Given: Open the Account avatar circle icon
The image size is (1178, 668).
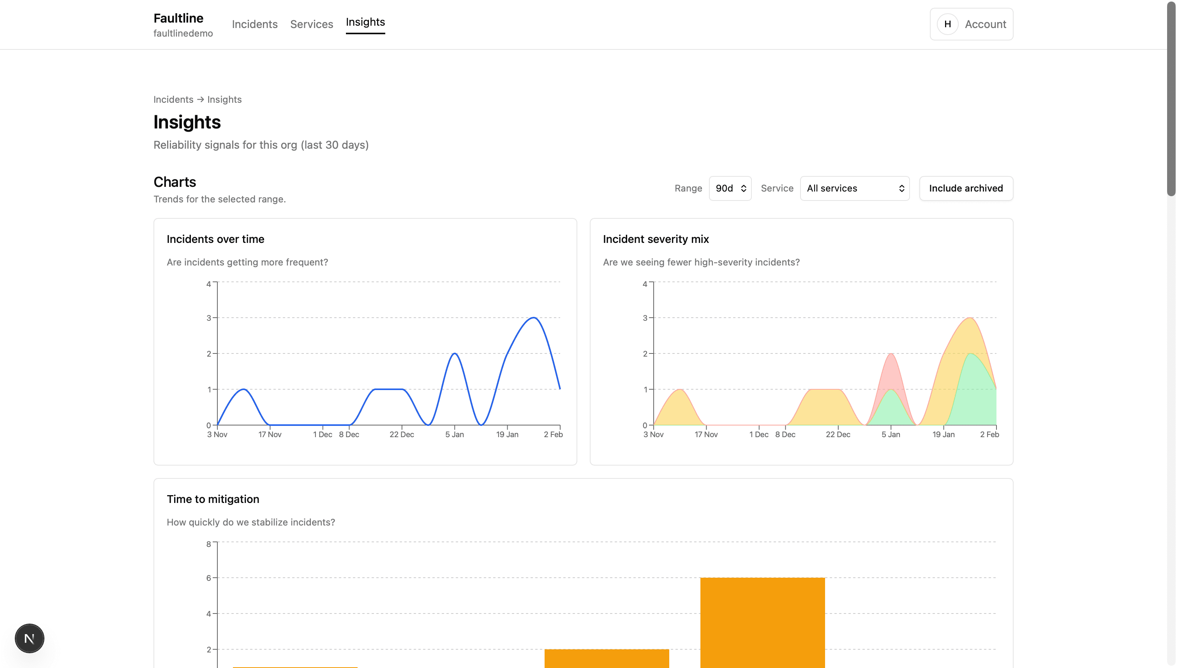Looking at the screenshot, I should click(949, 24).
